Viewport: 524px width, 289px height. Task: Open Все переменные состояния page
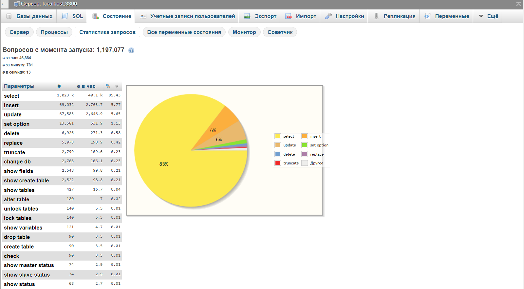tap(184, 32)
